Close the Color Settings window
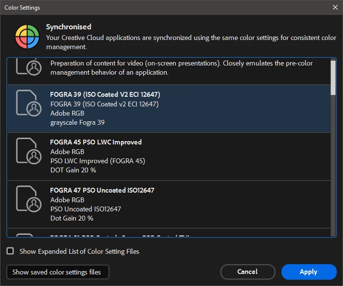The width and height of the screenshot is (343, 286). click(335, 7)
